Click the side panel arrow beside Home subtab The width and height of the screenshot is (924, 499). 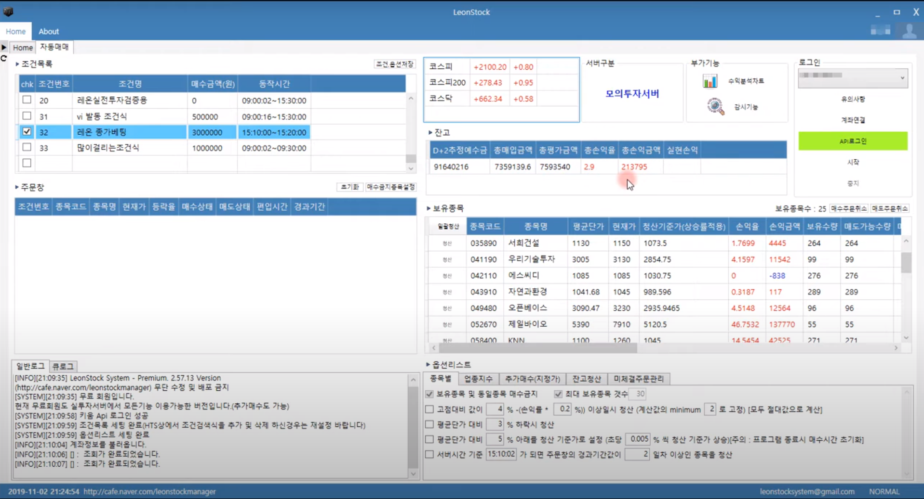point(4,47)
